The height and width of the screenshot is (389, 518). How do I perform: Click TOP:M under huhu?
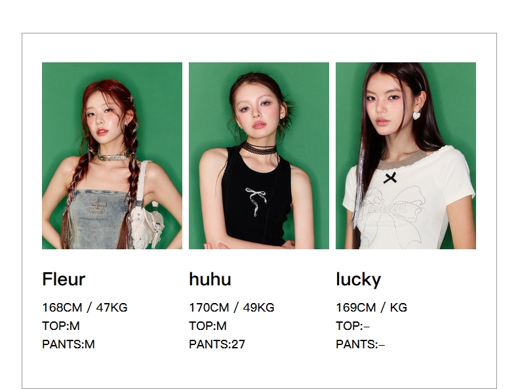pos(208,326)
